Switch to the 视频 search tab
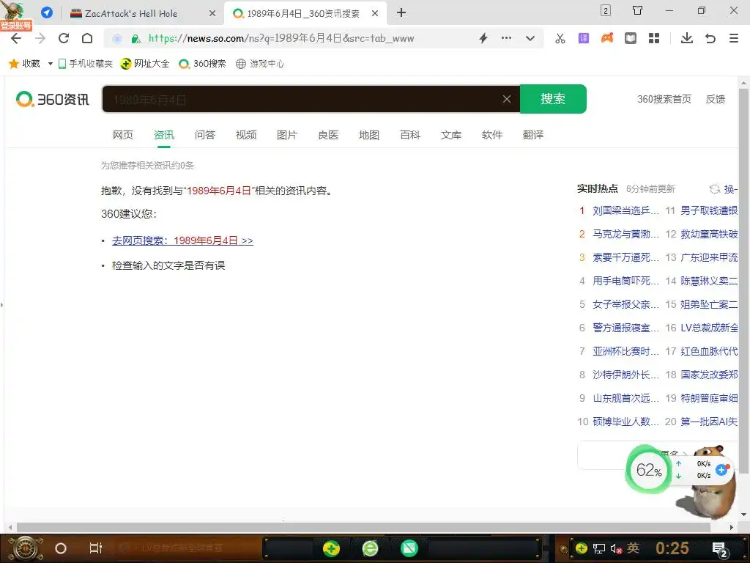This screenshot has width=750, height=563. [246, 135]
